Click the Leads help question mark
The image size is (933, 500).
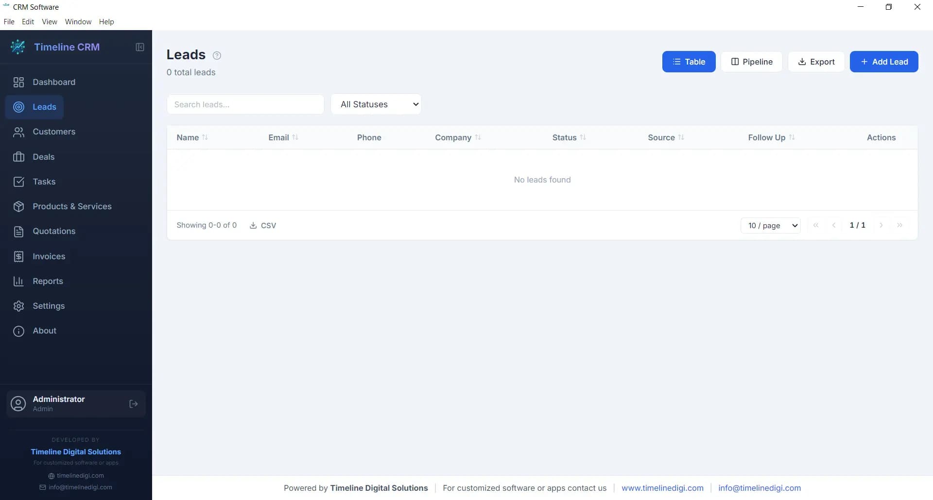(x=216, y=55)
